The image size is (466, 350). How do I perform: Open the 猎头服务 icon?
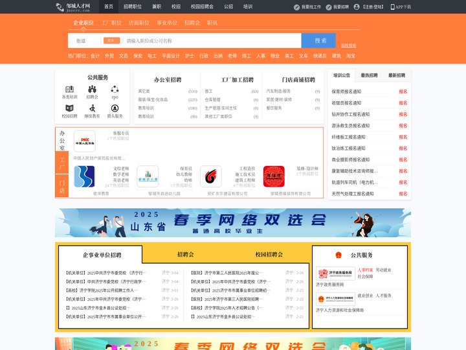point(115,108)
